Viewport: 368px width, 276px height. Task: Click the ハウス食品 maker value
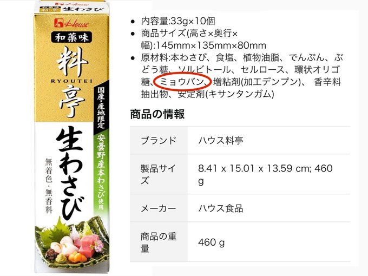[x=221, y=208]
